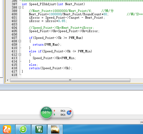Click the green download speed arrow
Viewport: 143px width, 134px height.
(x=54, y=115)
